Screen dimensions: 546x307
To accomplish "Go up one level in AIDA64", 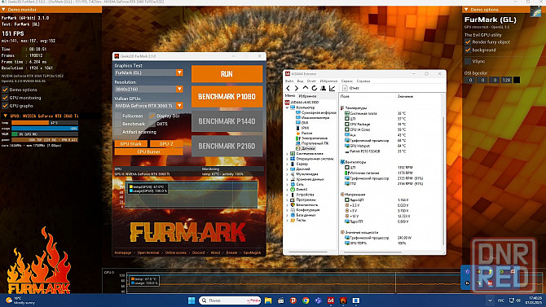I will click(306, 88).
